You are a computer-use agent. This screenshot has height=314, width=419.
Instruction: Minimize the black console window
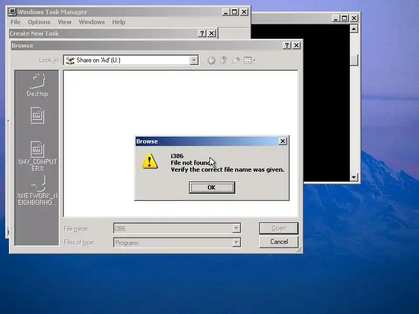tap(336, 18)
